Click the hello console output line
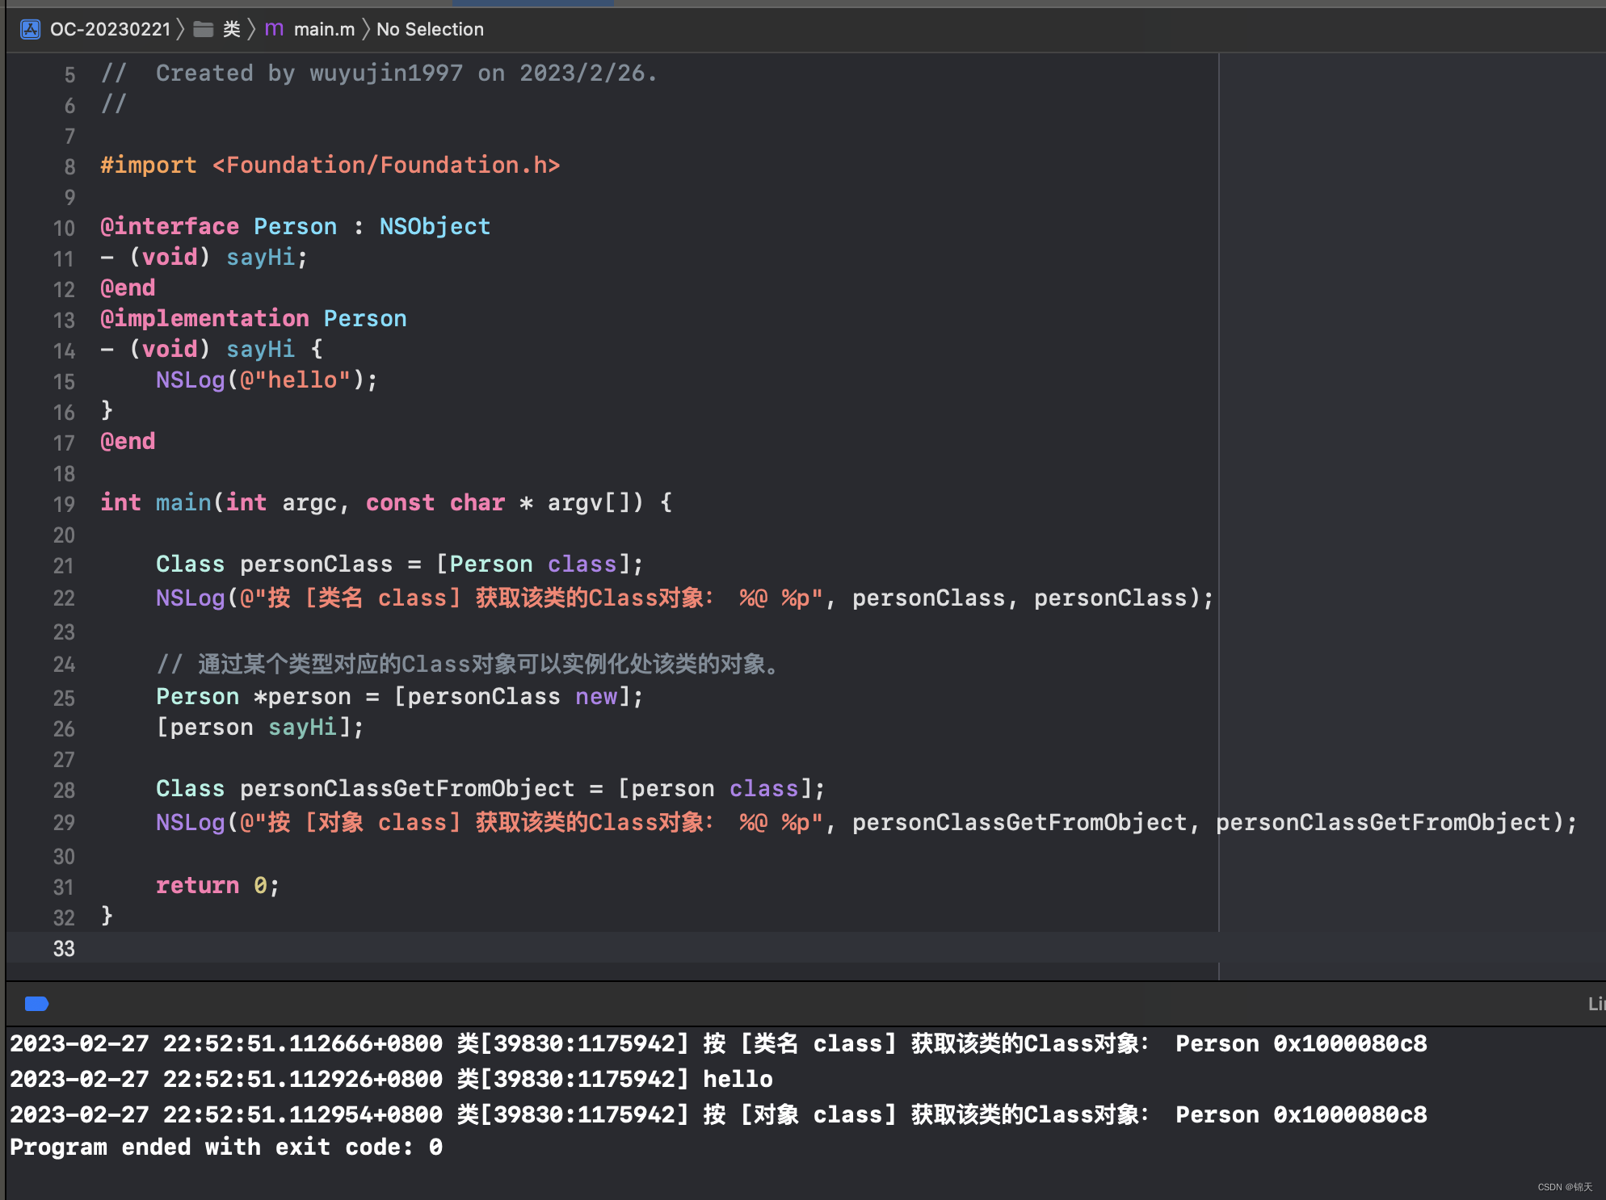The image size is (1606, 1200). point(737,1080)
